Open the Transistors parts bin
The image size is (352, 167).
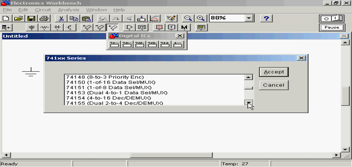point(70,28)
